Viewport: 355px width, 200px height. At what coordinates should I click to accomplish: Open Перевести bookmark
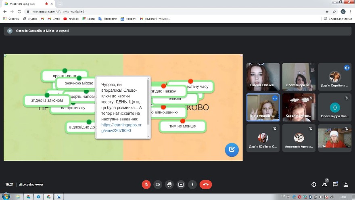point(108,19)
